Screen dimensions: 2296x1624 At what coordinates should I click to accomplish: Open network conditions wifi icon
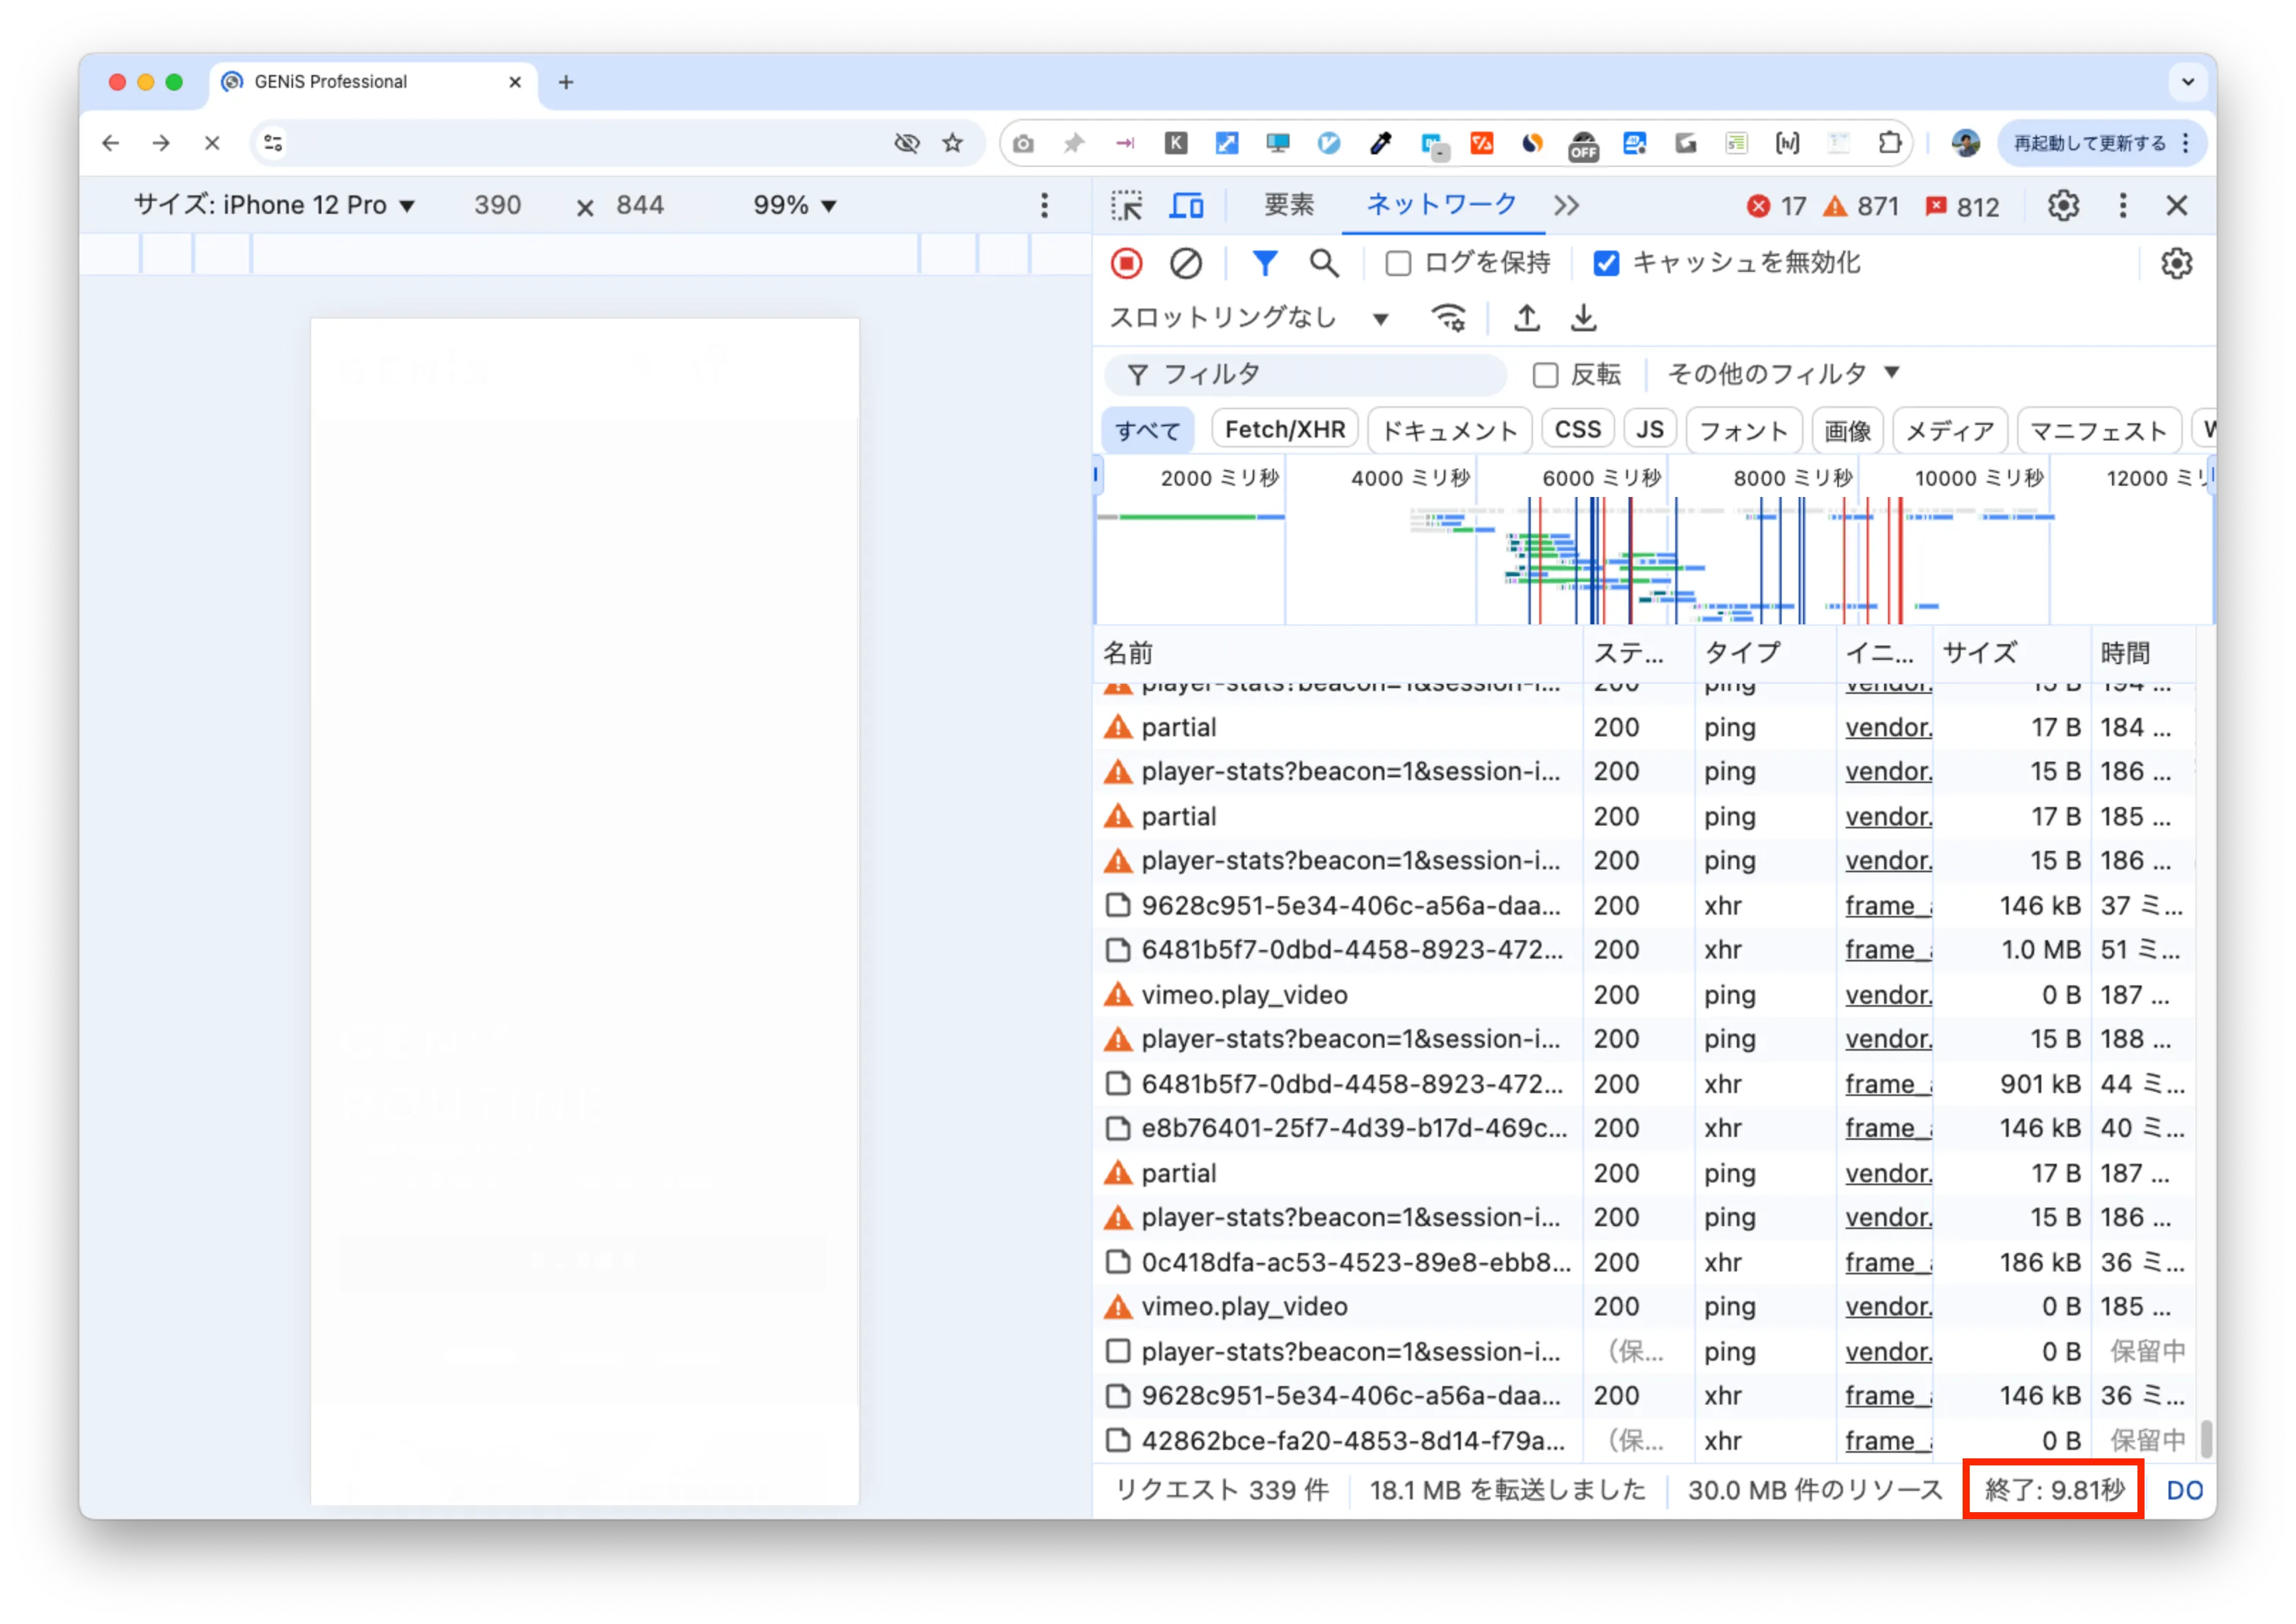(x=1448, y=319)
